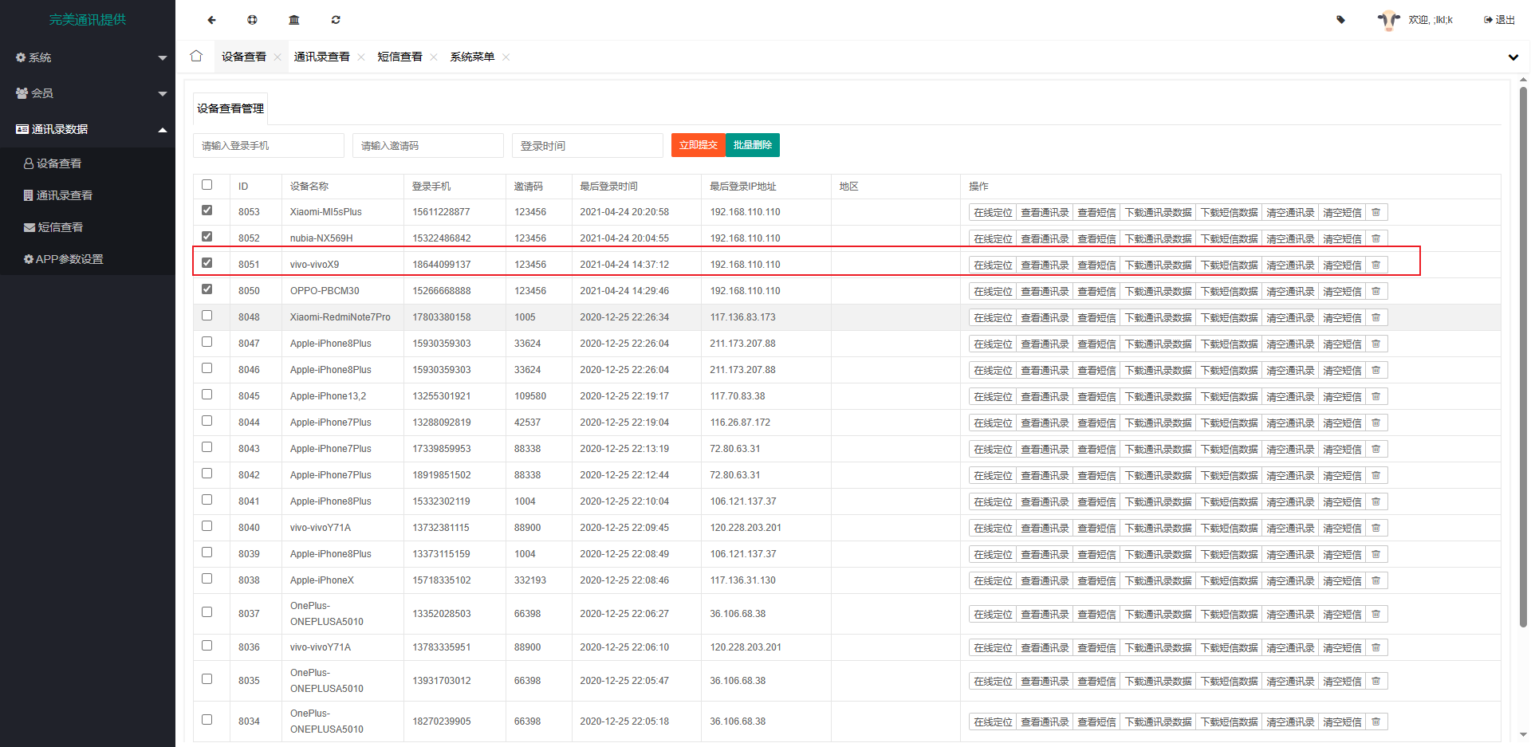Click the lifebuoy icon in top toolbar

pos(252,20)
